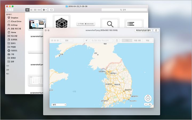Click 경로 button in Maps toolbar
Image resolution: width=192 pixels, height=120 pixels.
[67, 41]
